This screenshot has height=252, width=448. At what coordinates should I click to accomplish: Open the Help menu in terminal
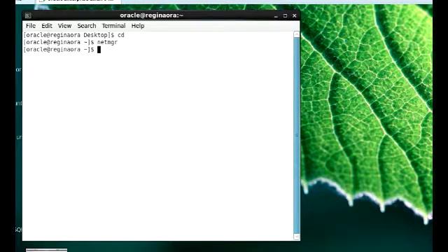pyautogui.click(x=138, y=26)
